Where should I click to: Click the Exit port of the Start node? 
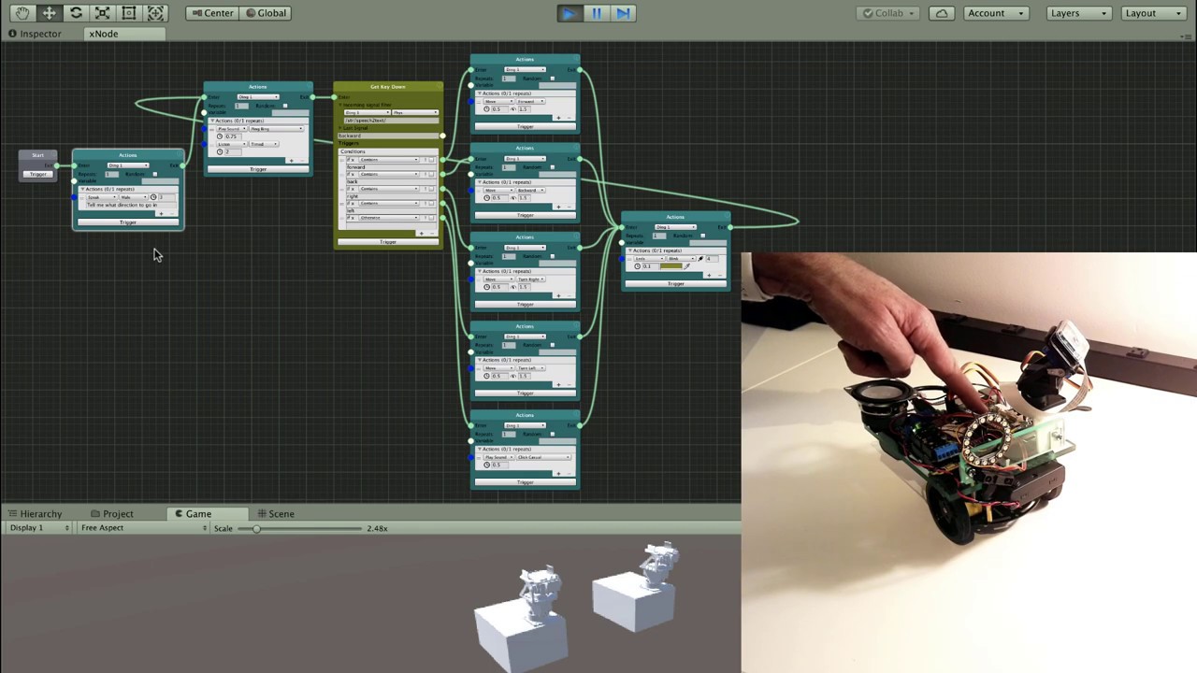[57, 165]
